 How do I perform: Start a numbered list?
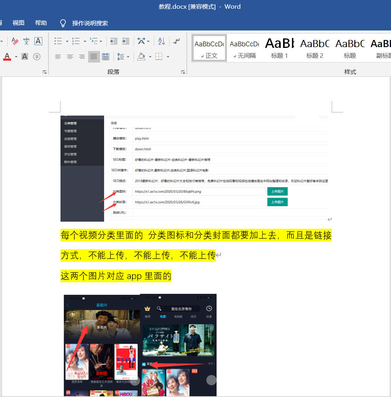76,41
